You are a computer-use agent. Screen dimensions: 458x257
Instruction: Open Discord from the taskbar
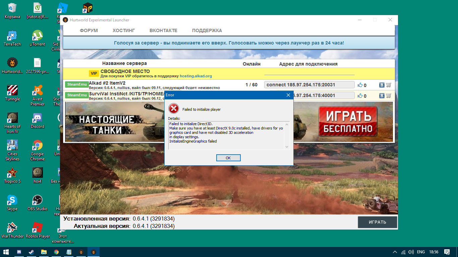19,252
